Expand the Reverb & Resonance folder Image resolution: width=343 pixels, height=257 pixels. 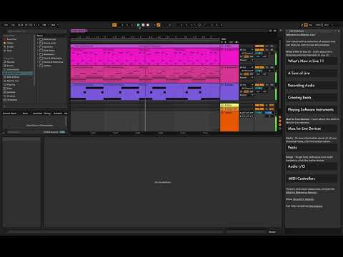tap(38, 62)
